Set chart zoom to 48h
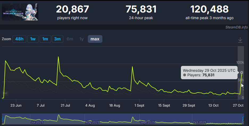The height and width of the screenshot is (126, 249). click(19, 39)
